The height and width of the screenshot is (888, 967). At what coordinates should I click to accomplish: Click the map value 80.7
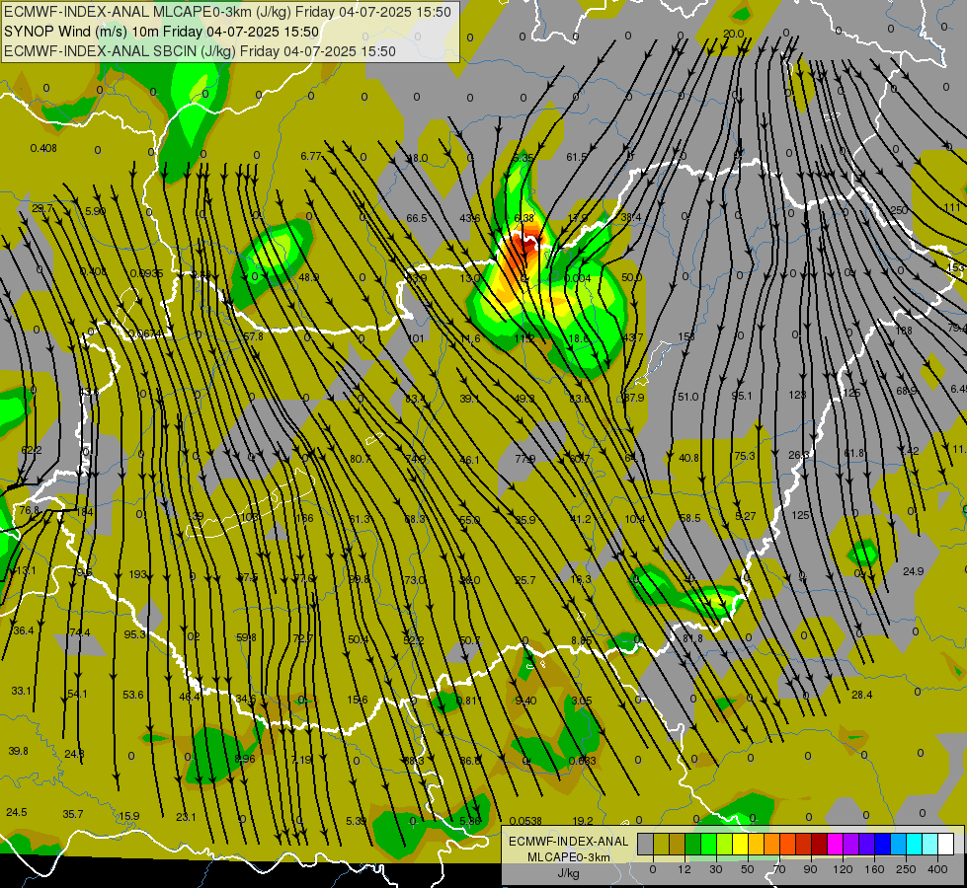[361, 459]
